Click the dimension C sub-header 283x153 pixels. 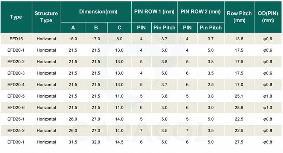119,28
